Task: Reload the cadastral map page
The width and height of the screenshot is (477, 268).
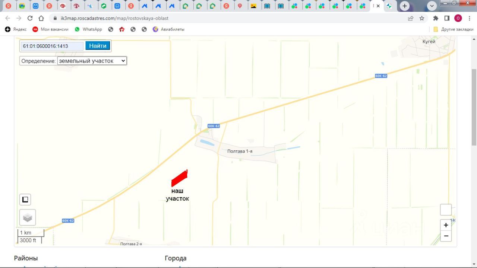Action: (30, 18)
